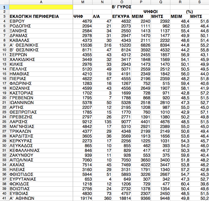This screenshot has height=201, width=209.
Task: Click the yellow highlighted cell A1
Action: point(41,7)
